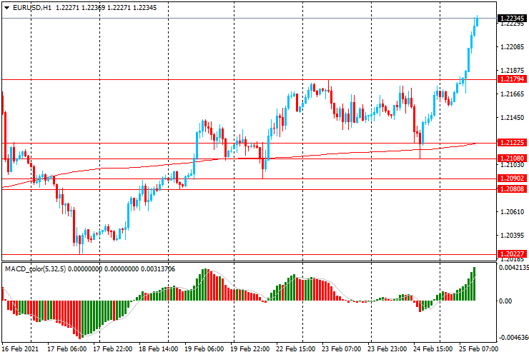Select the 1.21450 price axis value
Viewport: 529px width, 357px height.
pyautogui.click(x=512, y=117)
